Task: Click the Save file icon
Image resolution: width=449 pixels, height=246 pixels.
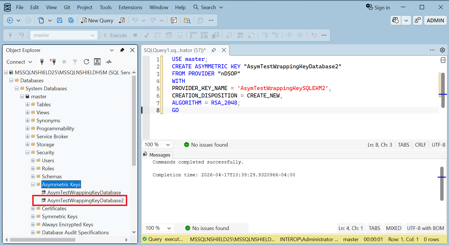Action: (60, 20)
